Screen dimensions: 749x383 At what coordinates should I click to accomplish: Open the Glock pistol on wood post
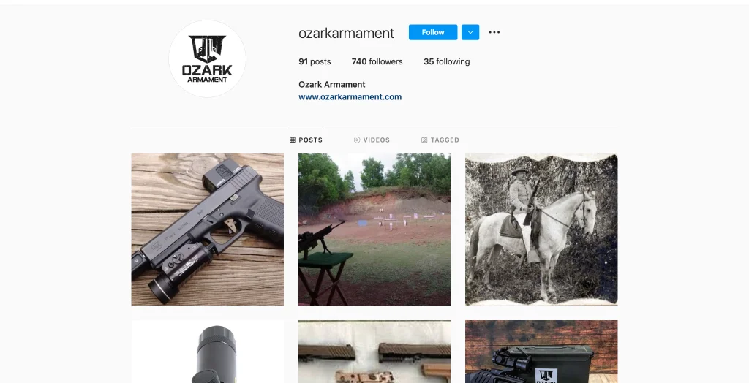(207, 230)
